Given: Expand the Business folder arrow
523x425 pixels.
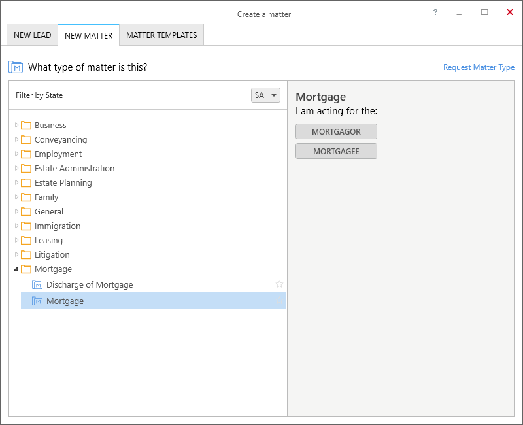Looking at the screenshot, I should coord(16,125).
